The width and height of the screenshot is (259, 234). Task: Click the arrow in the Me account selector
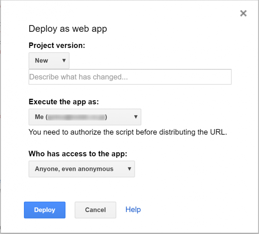136,117
